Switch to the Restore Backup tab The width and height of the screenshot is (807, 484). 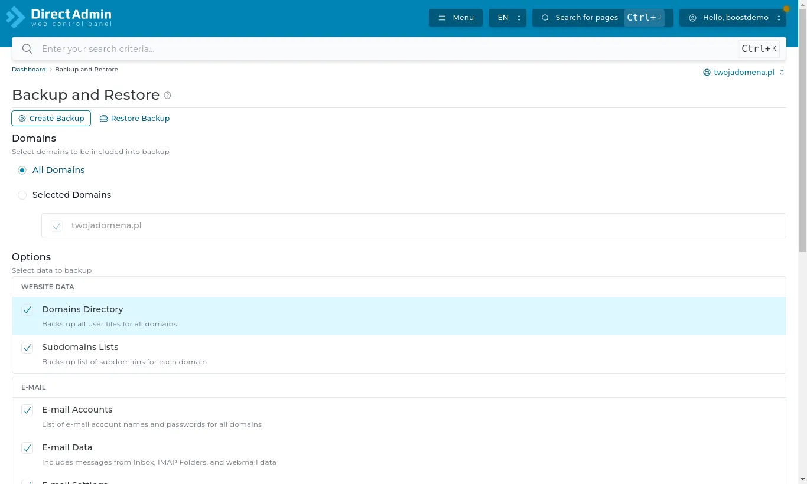click(135, 118)
